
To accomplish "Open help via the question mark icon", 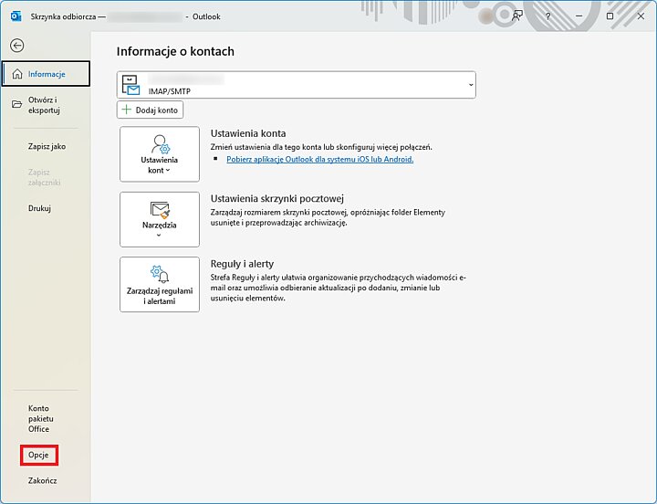I will click(547, 16).
